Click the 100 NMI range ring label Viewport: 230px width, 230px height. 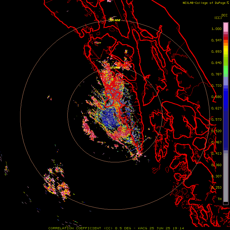pyautogui.click(x=115, y=20)
